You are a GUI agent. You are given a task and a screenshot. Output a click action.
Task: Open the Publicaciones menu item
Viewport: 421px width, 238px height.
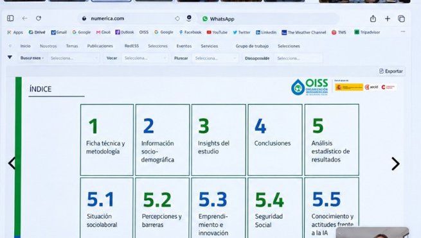point(100,46)
